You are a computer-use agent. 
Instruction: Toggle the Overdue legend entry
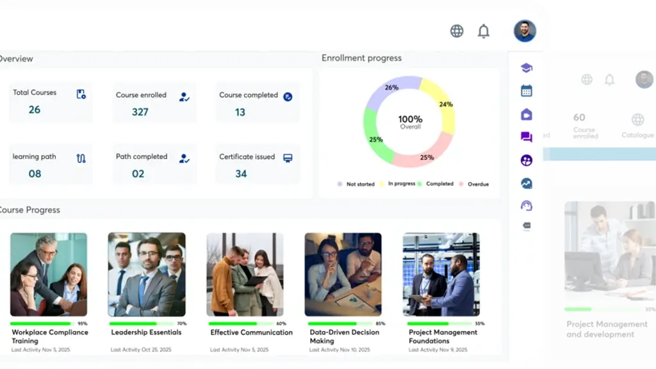tap(473, 184)
